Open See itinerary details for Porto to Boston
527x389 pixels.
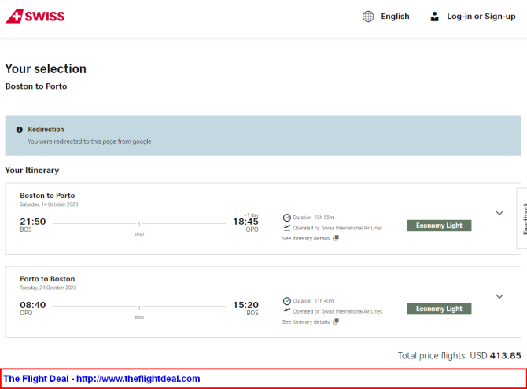click(x=306, y=322)
